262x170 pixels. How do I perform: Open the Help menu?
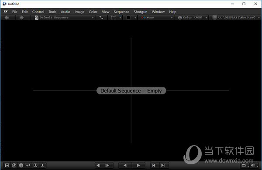pos(172,12)
